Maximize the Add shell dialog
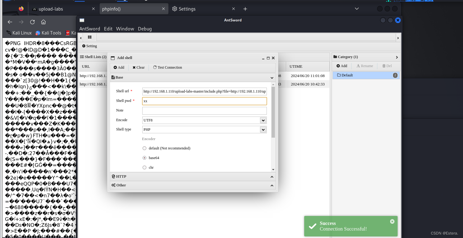 (x=268, y=58)
